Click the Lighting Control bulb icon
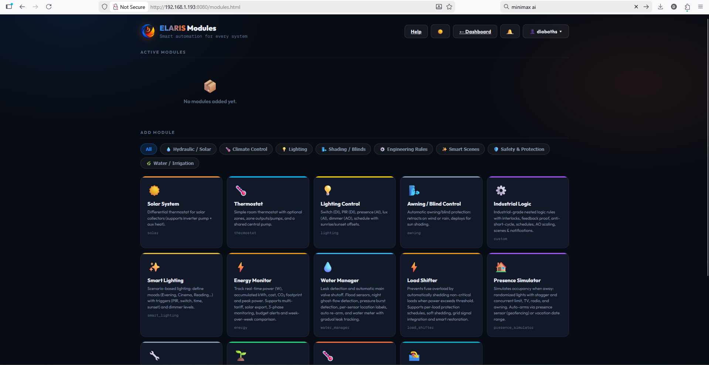The height and width of the screenshot is (365, 709). point(327,190)
